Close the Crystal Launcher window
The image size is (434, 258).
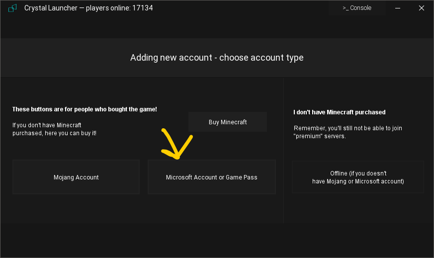[421, 8]
